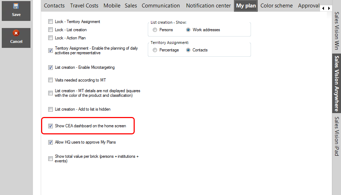Check the Lock - List creation option
Image resolution: width=341 pixels, height=195 pixels.
pos(50,30)
